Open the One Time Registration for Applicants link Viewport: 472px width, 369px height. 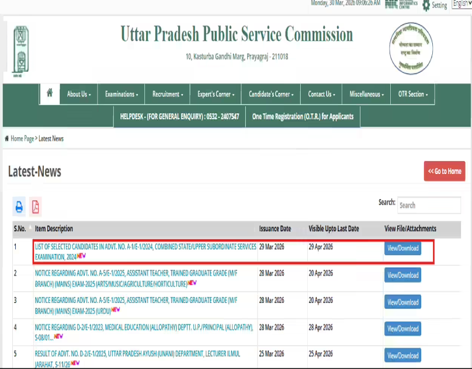(302, 116)
